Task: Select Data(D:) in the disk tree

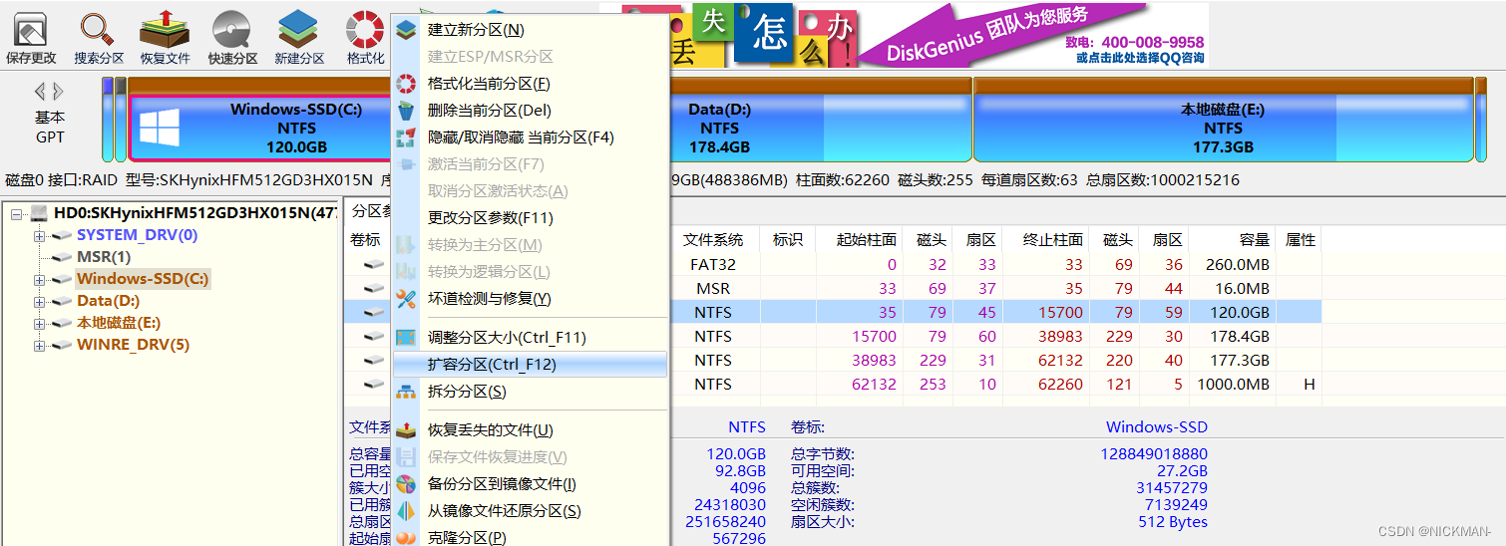Action: [x=108, y=301]
